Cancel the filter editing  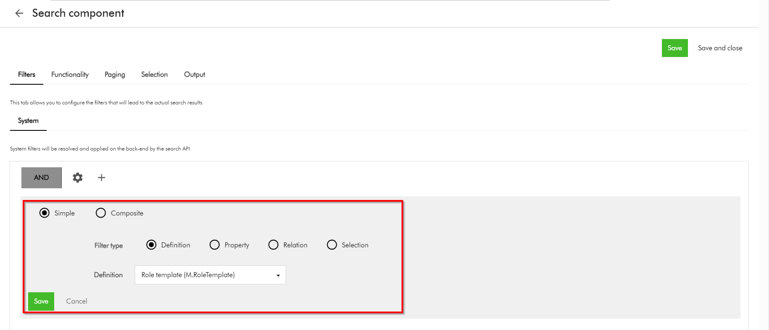point(77,301)
